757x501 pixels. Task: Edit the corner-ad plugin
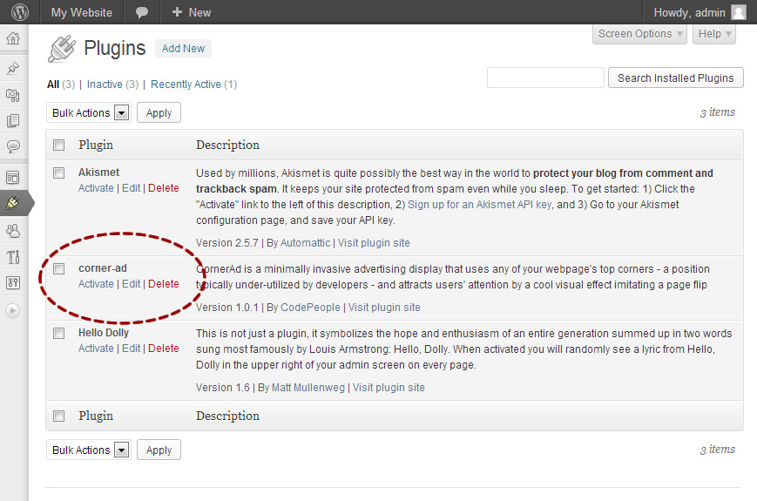coord(132,284)
